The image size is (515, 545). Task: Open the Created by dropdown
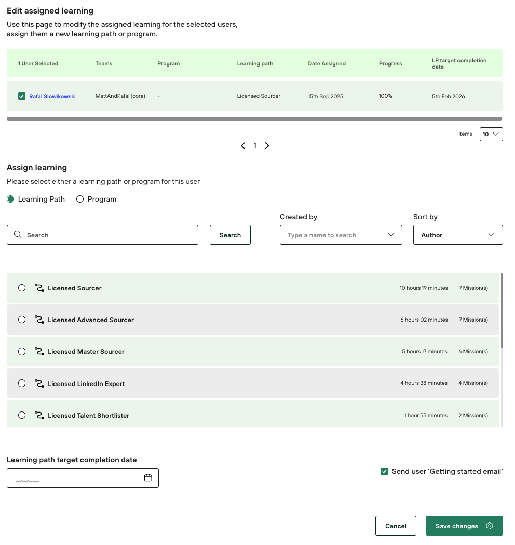(x=341, y=235)
